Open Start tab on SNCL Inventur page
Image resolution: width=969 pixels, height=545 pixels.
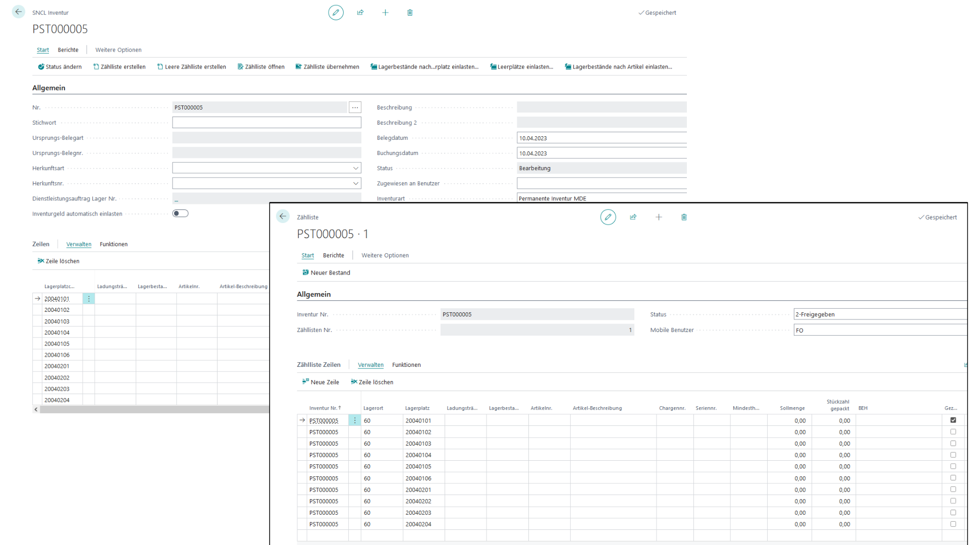click(43, 50)
